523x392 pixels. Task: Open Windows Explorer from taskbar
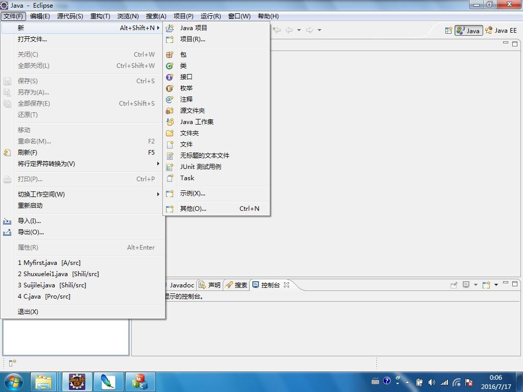[44, 382]
